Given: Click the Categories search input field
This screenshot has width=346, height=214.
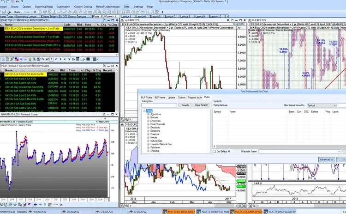Looking at the screenshot, I should [x=159, y=105].
